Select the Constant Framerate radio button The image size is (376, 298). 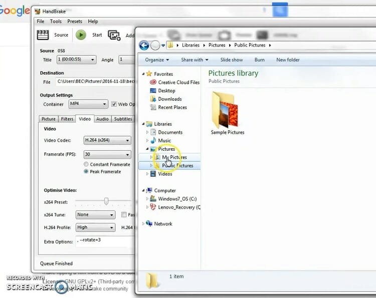coord(86,164)
